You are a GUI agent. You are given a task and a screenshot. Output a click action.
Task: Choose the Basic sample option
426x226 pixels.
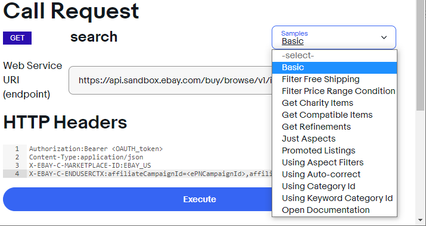pyautogui.click(x=334, y=68)
